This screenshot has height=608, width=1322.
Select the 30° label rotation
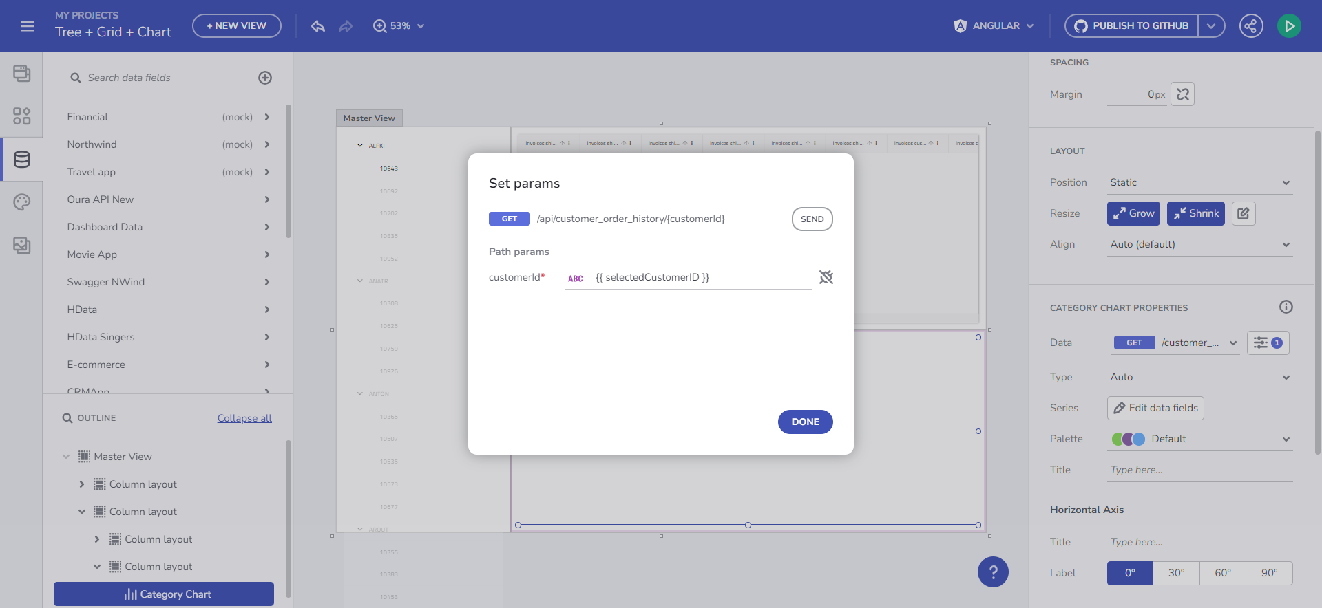click(1176, 573)
